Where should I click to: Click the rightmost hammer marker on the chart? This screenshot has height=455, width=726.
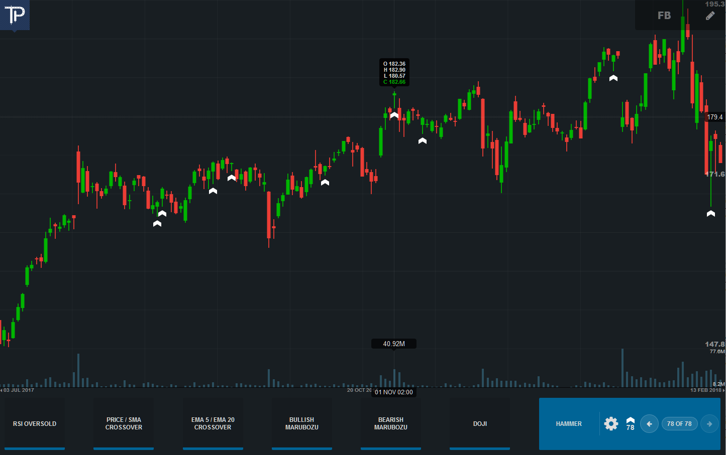(x=711, y=214)
